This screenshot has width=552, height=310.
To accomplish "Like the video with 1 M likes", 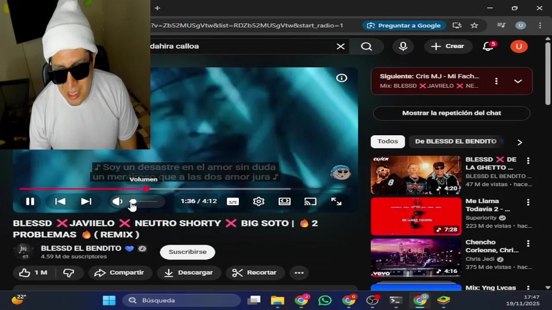I will tap(33, 273).
